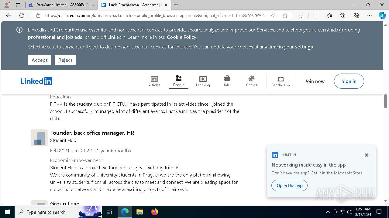This screenshot has height=218, width=389.
Task: Open a new tab with plus button
Action: [x=176, y=5]
